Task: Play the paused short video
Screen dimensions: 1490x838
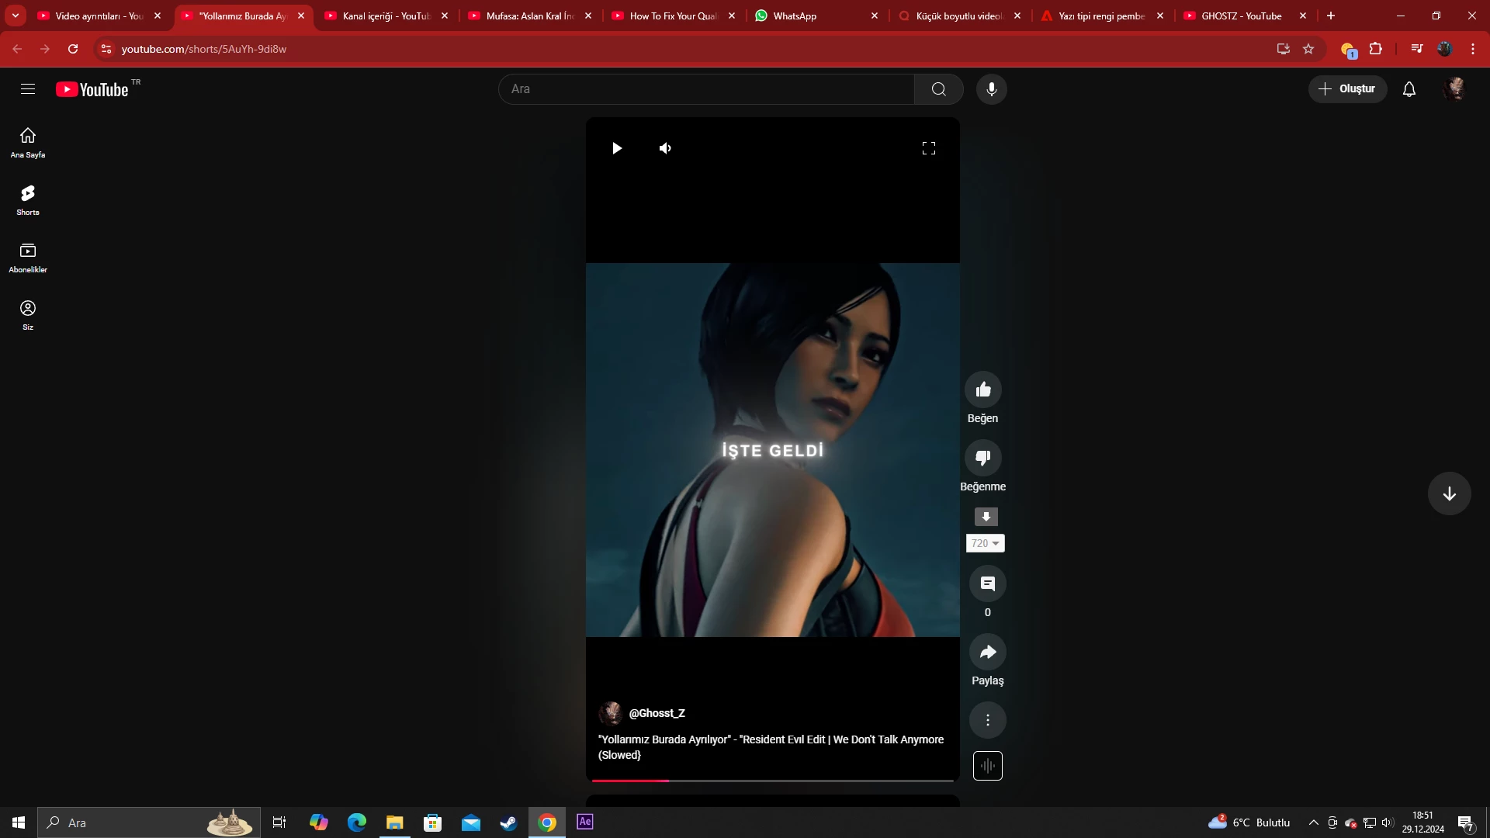Action: [x=617, y=148]
